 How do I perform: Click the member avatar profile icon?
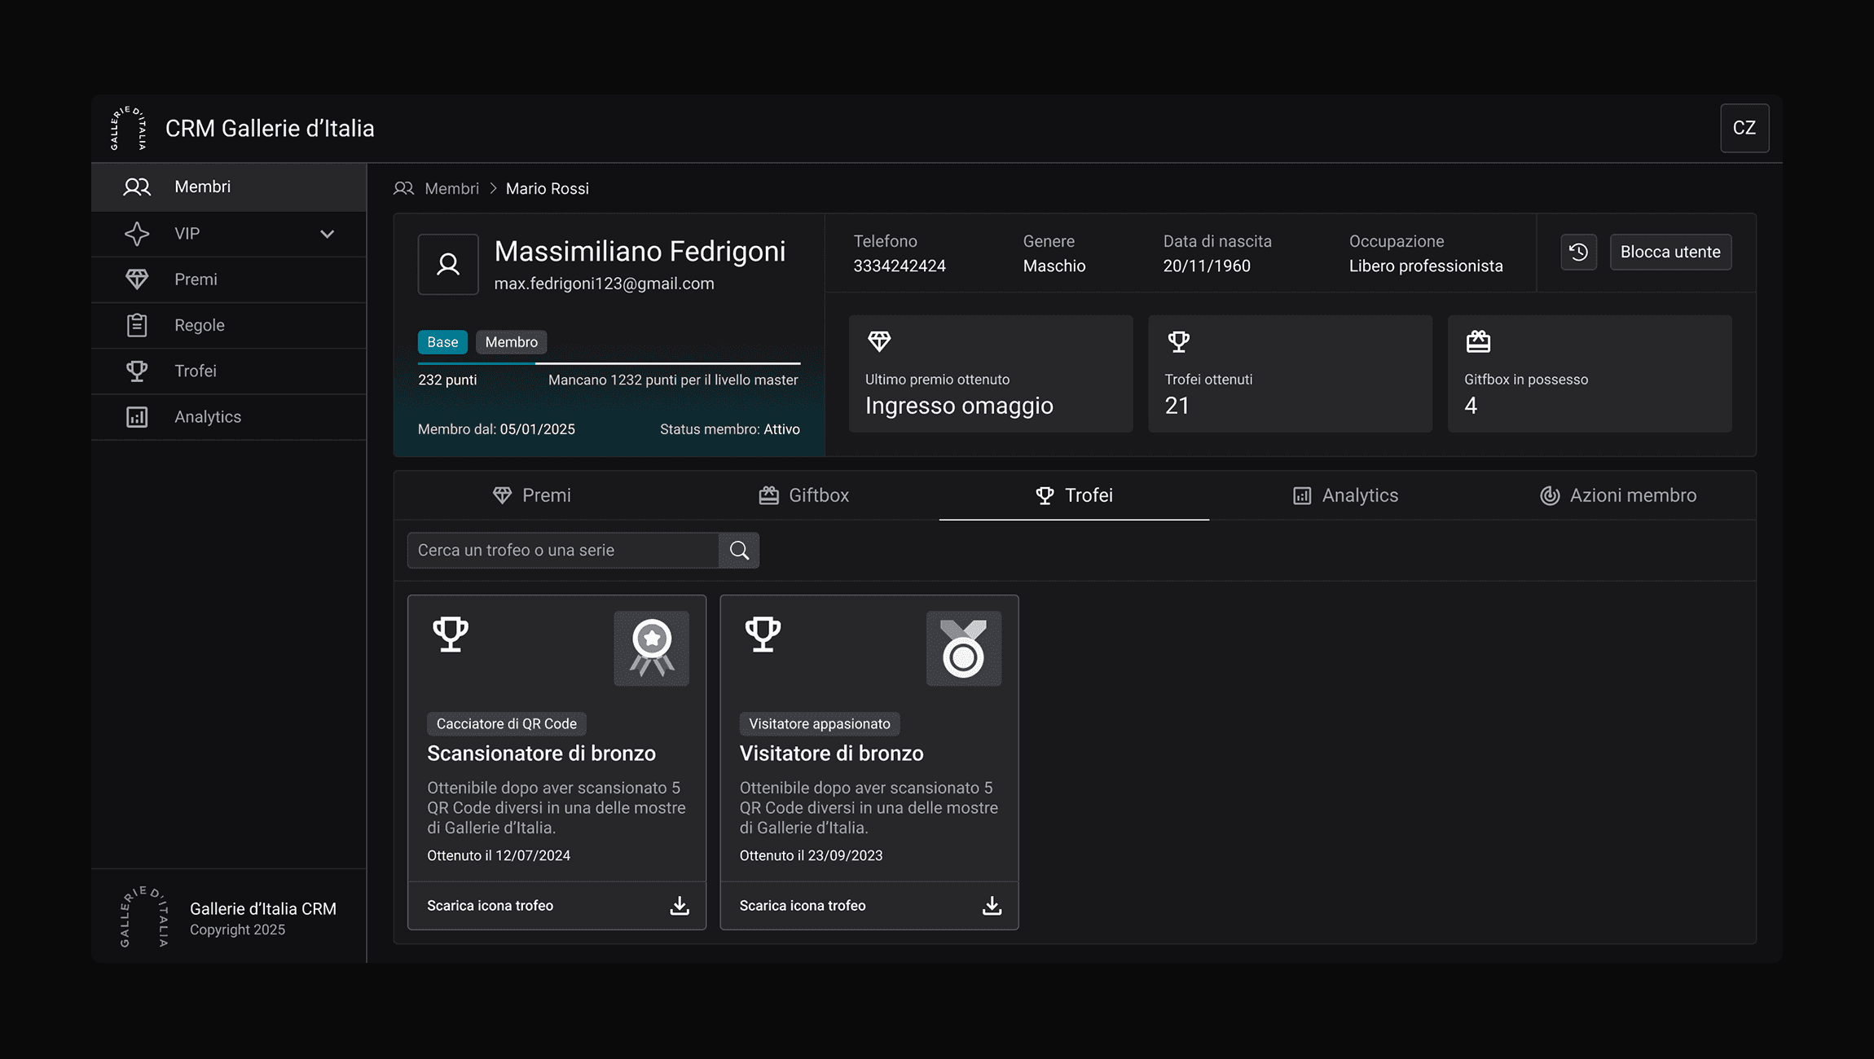point(448,264)
